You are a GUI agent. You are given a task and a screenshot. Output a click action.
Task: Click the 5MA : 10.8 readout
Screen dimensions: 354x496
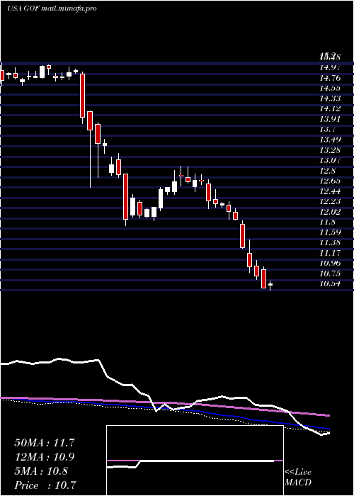tap(41, 471)
